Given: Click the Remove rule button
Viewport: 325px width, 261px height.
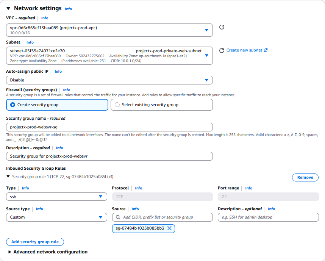Looking at the screenshot, I should pyautogui.click(x=305, y=177).
